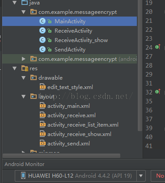Click line number 27 in the gutter
The height and width of the screenshot is (183, 165).
pyautogui.click(x=149, y=56)
